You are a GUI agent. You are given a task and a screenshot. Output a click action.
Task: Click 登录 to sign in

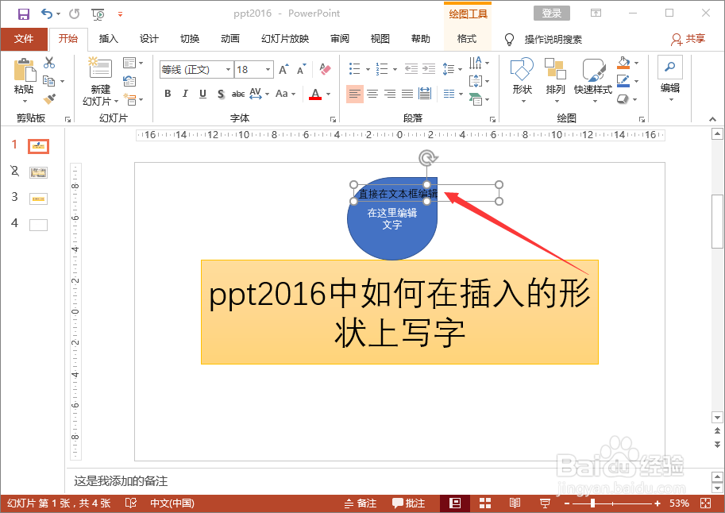pyautogui.click(x=551, y=13)
